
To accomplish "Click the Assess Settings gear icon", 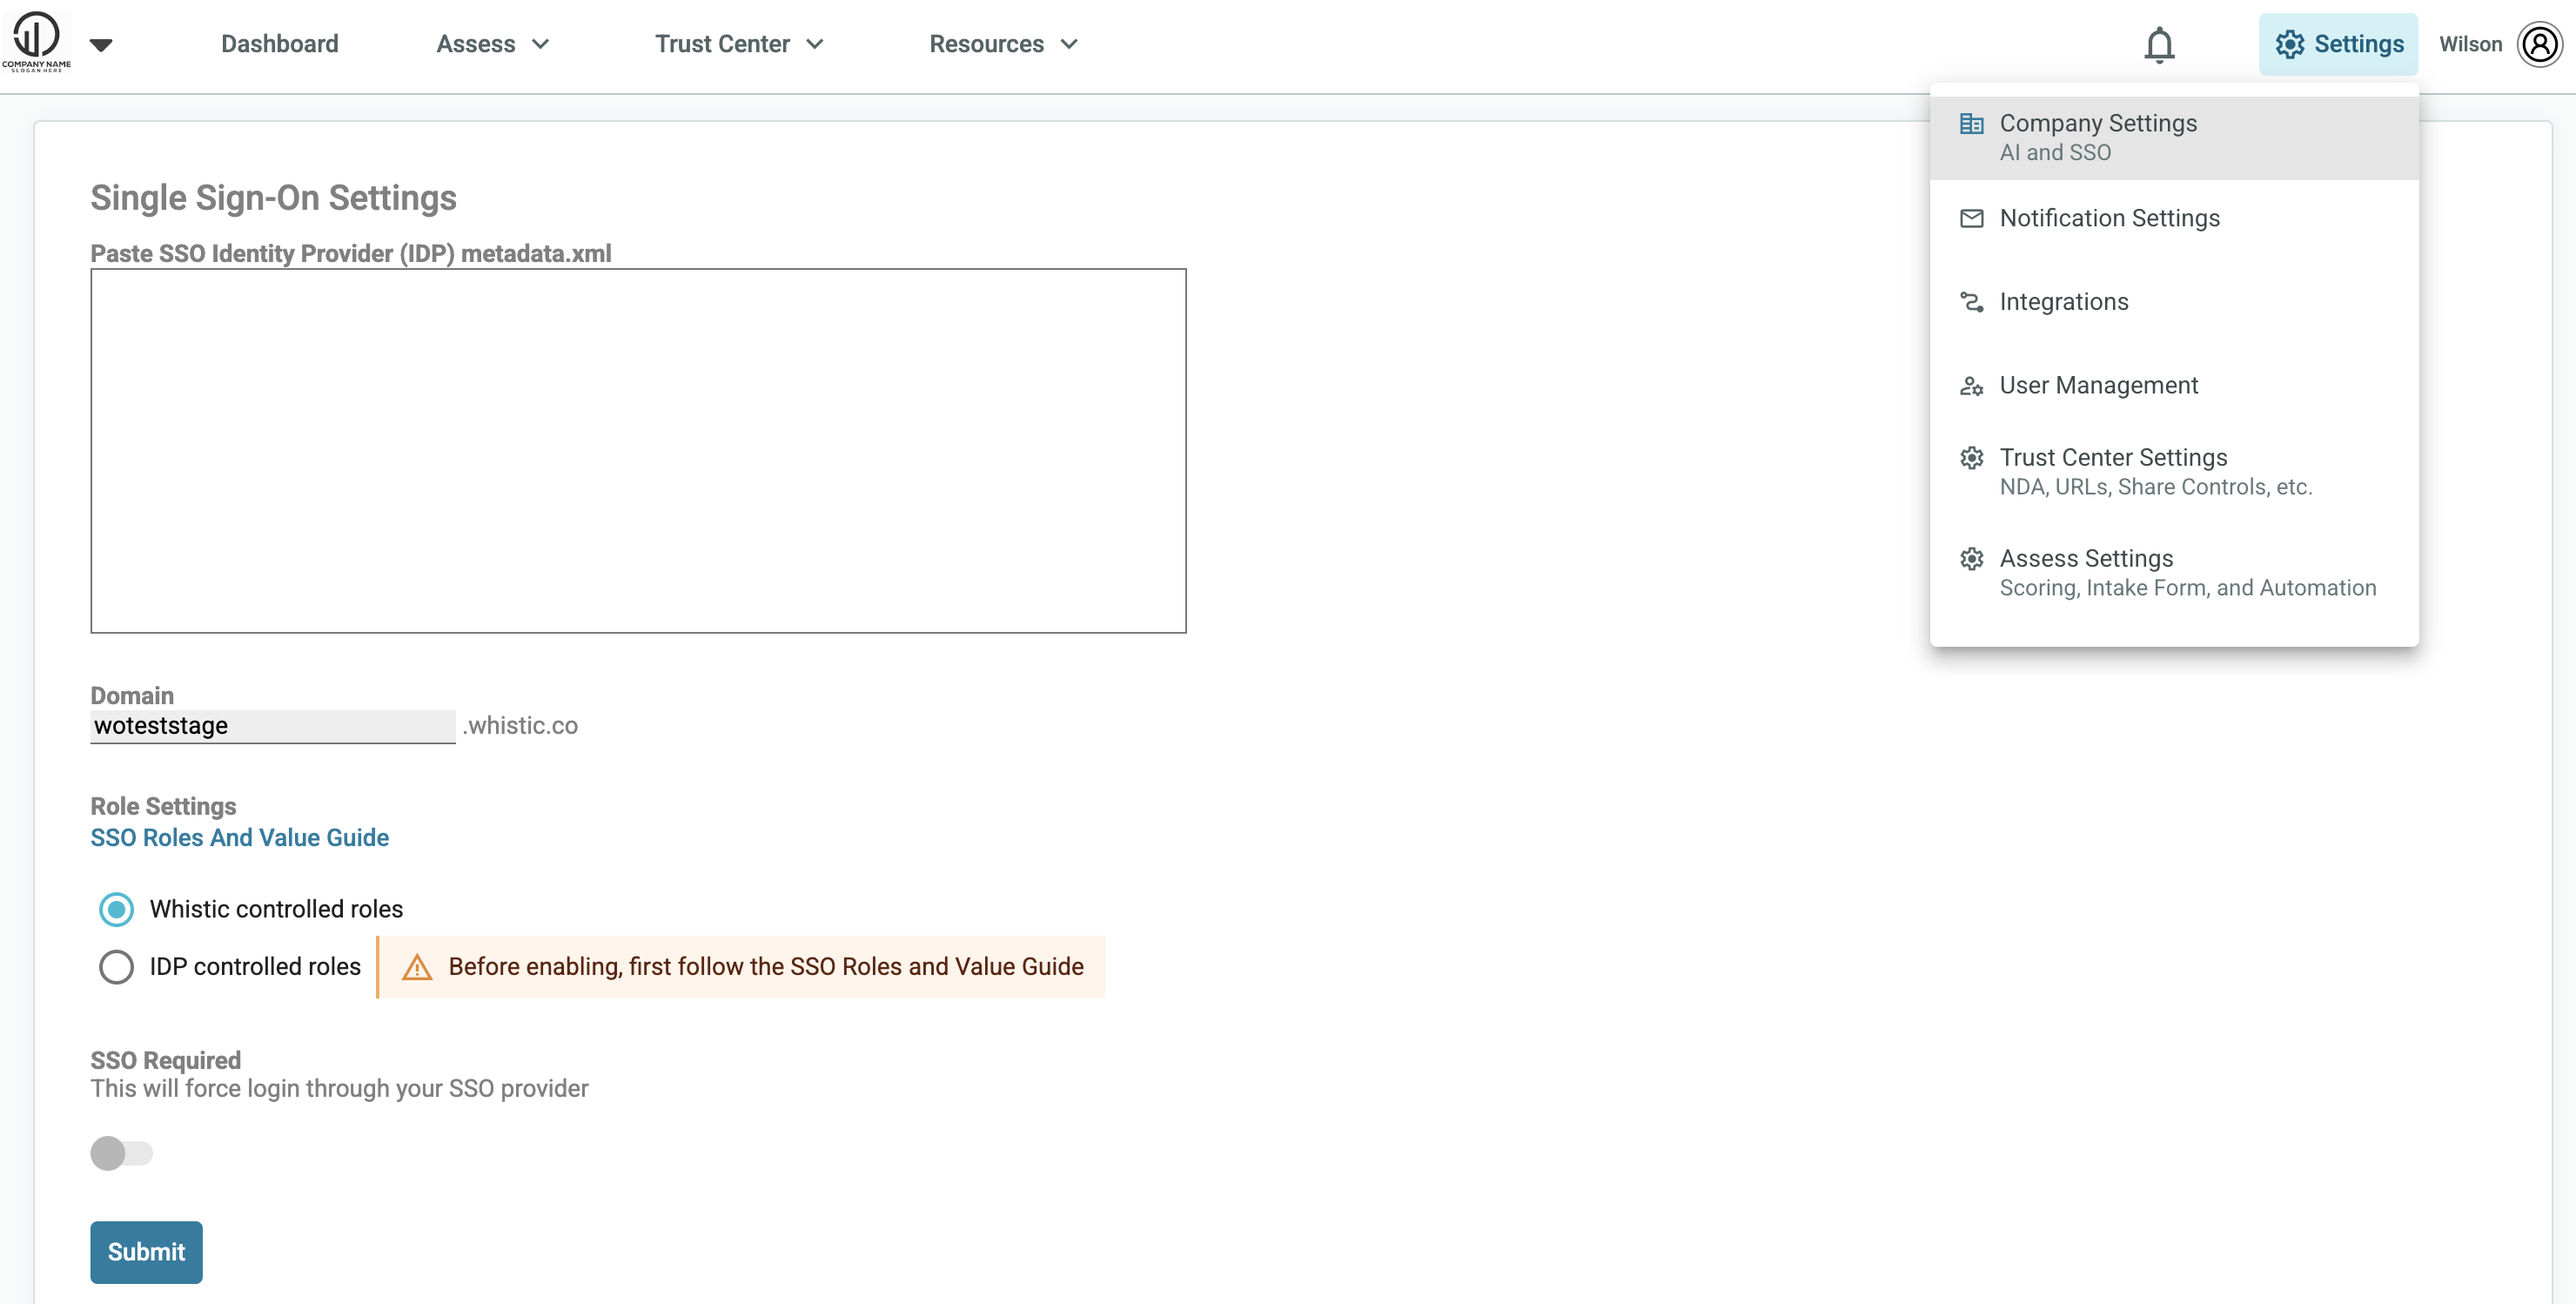I will (1971, 559).
